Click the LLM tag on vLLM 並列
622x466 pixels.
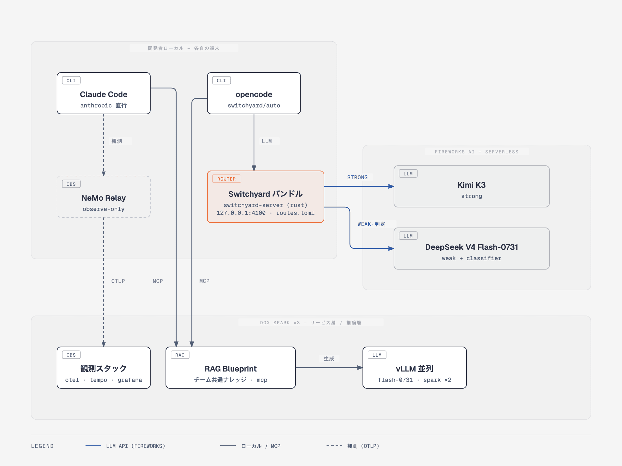pyautogui.click(x=377, y=355)
